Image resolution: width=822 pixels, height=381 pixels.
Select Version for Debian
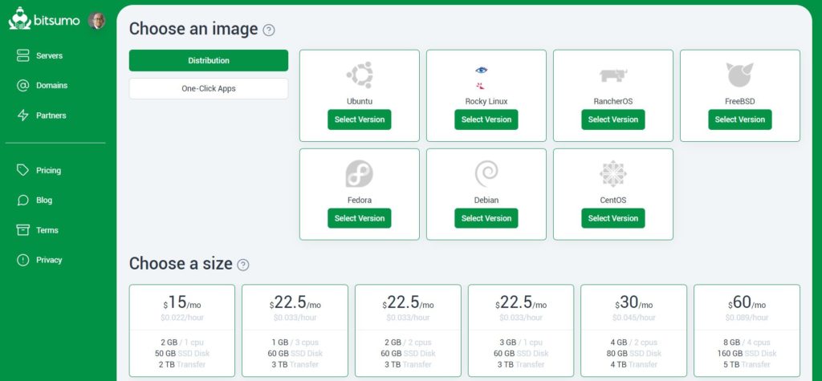tap(486, 218)
